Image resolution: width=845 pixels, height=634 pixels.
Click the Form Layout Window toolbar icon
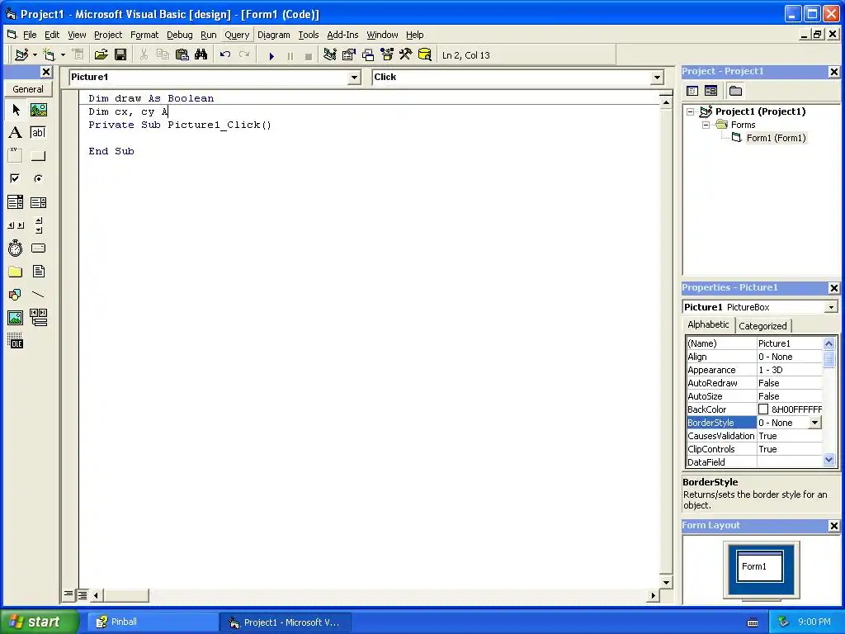click(x=368, y=55)
